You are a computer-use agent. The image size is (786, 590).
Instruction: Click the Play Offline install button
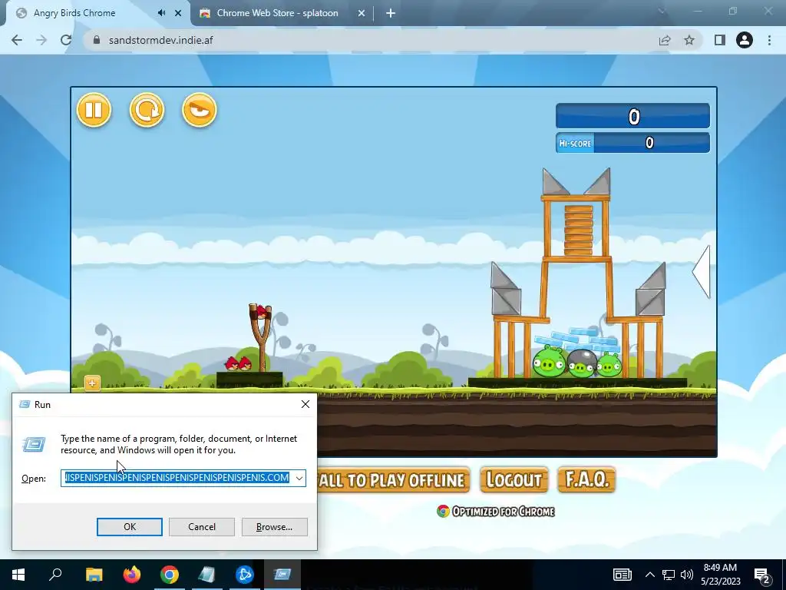click(394, 480)
